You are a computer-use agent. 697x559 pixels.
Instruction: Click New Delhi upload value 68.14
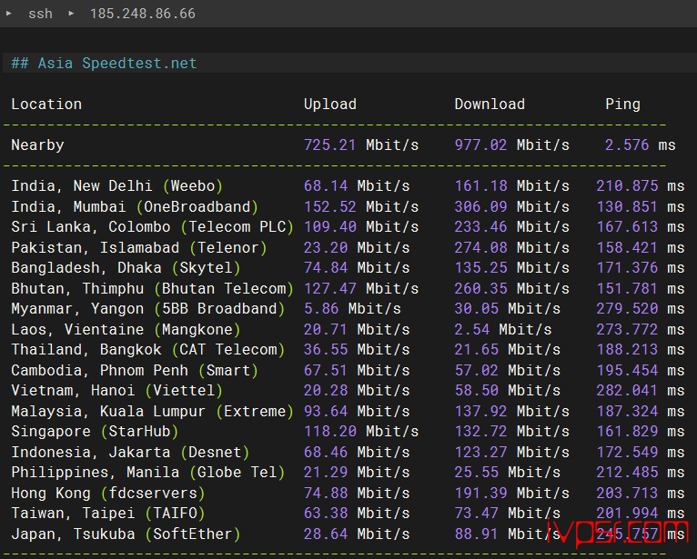tap(326, 185)
